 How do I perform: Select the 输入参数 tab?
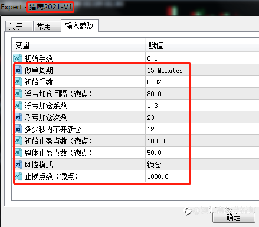click(80, 25)
